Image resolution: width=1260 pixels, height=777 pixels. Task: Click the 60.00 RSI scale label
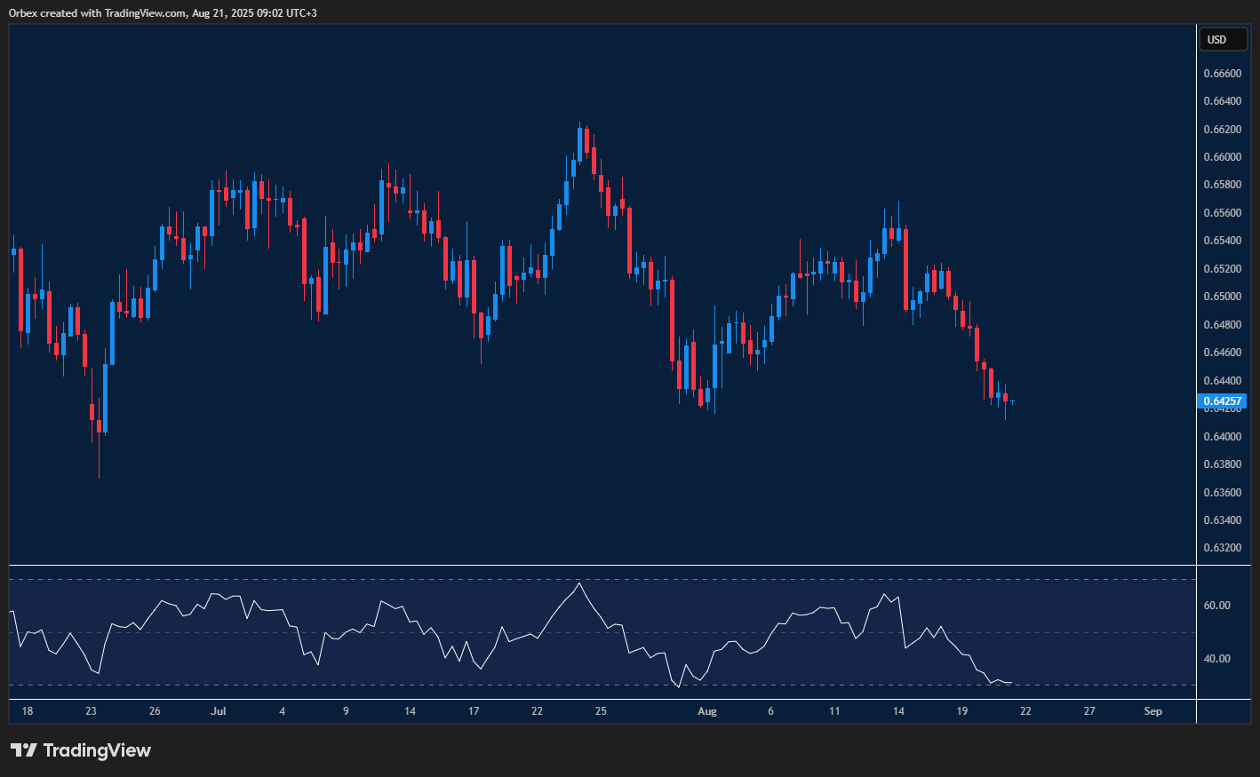point(1216,606)
